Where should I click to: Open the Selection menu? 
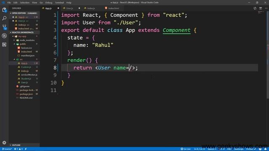[25, 3]
